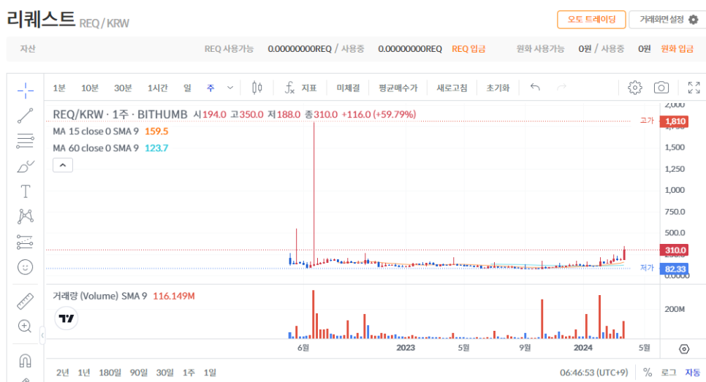Open the candlestick chart type selector
This screenshot has height=382, width=706.
pos(257,88)
